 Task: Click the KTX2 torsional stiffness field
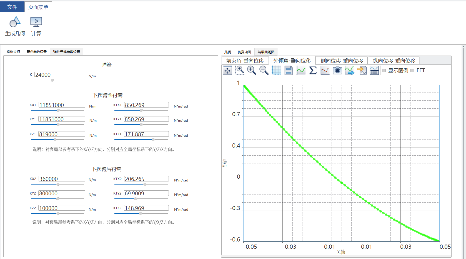pyautogui.click(x=146, y=179)
